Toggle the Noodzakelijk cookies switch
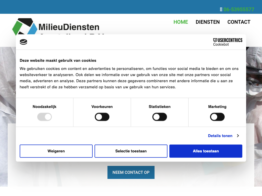The image size is (262, 196). point(45,117)
